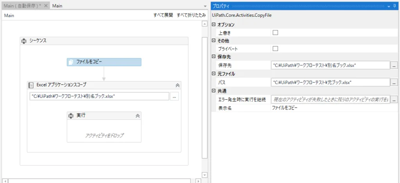Click the Sequence activity icon

24,41
